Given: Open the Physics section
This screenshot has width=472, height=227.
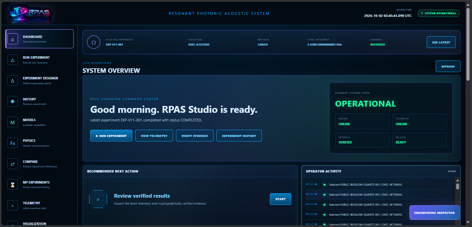Looking at the screenshot, I should [x=39, y=143].
